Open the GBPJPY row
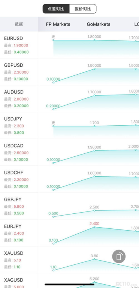 pyautogui.click(x=69, y=206)
